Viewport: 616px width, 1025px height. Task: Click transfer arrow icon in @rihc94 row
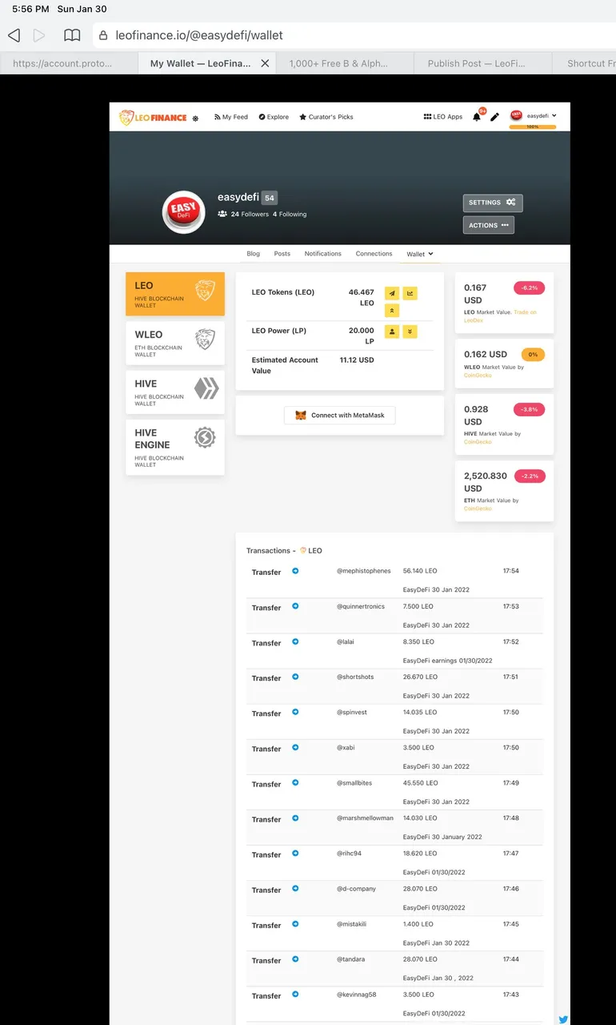[x=295, y=853]
